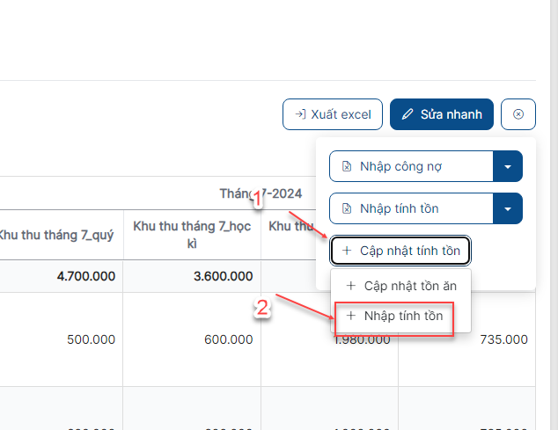Select the Cập nhật tồn ăn menu item
558x430 pixels.
[401, 286]
